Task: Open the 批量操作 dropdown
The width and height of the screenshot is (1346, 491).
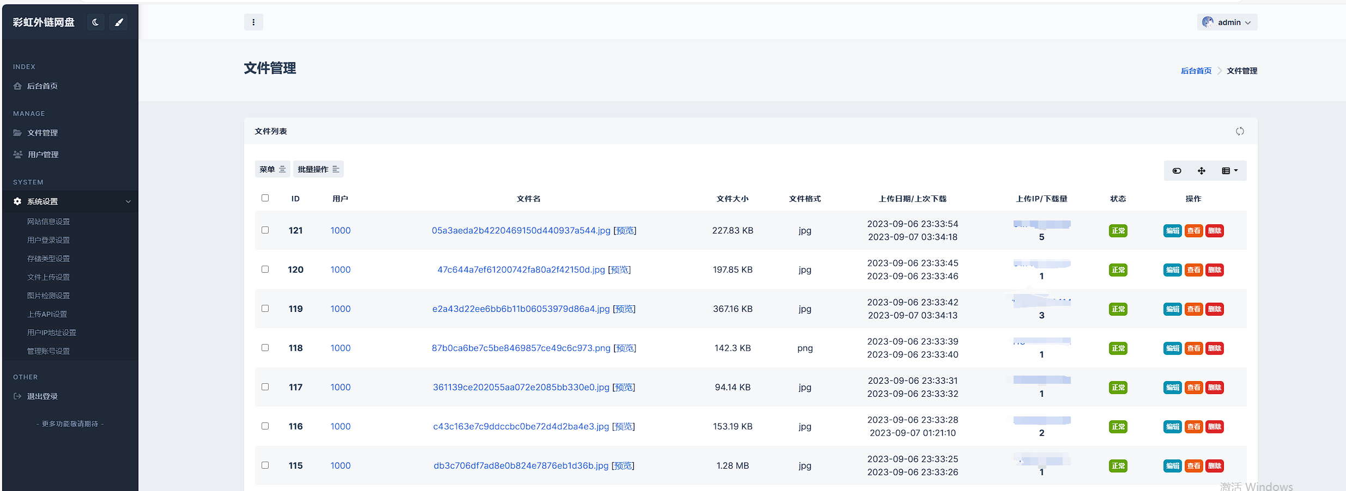Action: coord(318,169)
